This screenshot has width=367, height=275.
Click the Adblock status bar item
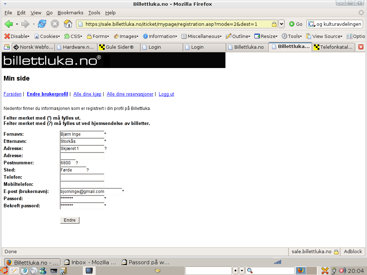(353, 252)
